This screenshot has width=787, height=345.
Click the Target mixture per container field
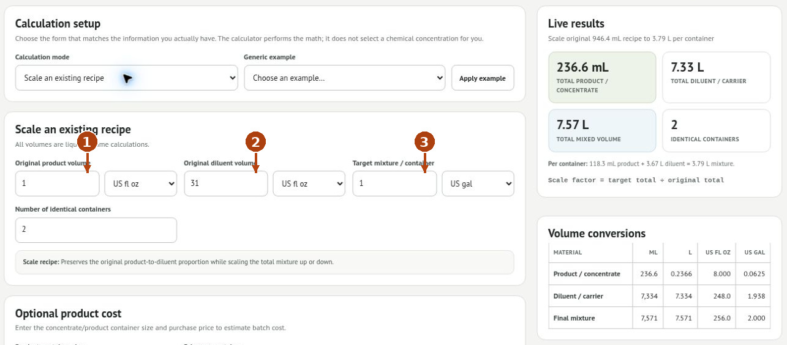[394, 184]
